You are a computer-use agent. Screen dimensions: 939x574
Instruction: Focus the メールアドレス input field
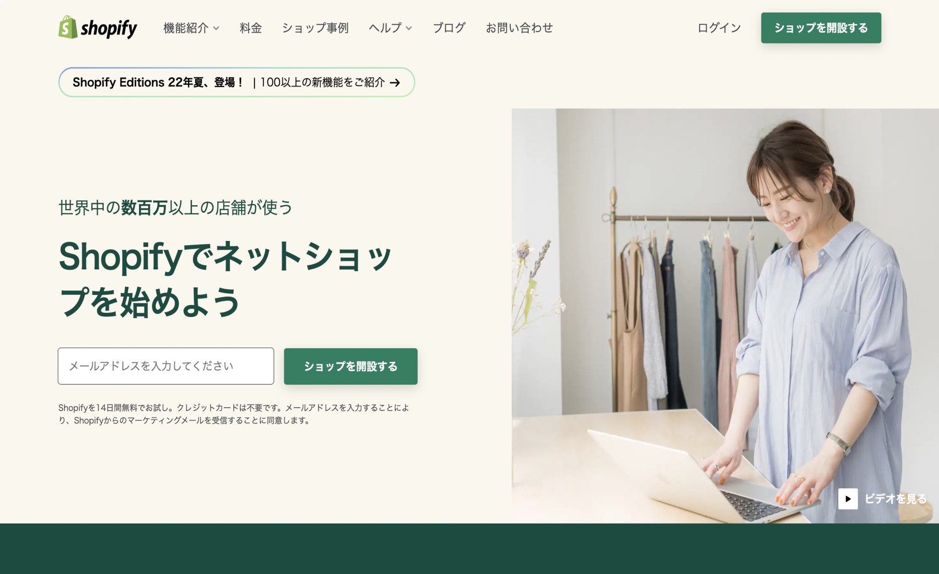pyautogui.click(x=166, y=366)
